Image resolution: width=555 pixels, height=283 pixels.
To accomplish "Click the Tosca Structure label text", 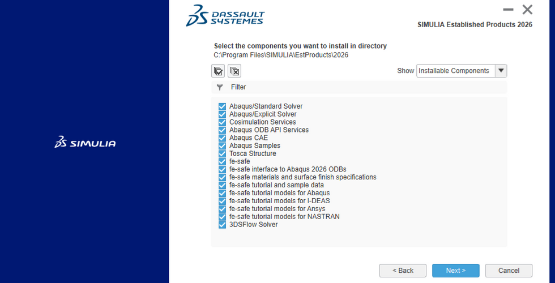I will (253, 153).
